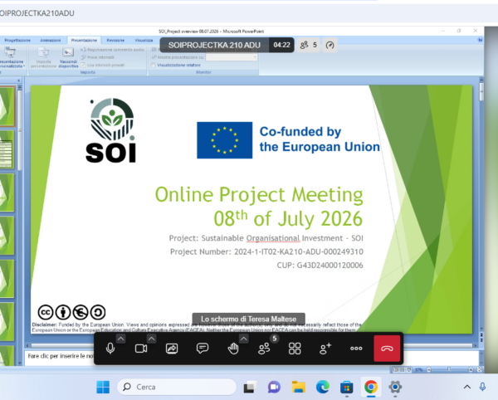Viewport: 498px width, 400px height.
Task: Open Mostra presentazione su dropdown
Action: pyautogui.click(x=232, y=57)
